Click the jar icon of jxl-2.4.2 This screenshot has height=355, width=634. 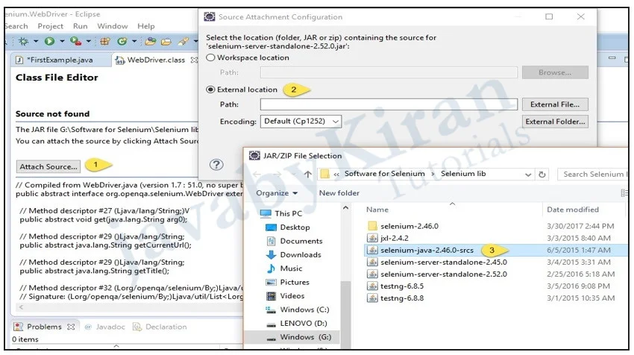[372, 238]
